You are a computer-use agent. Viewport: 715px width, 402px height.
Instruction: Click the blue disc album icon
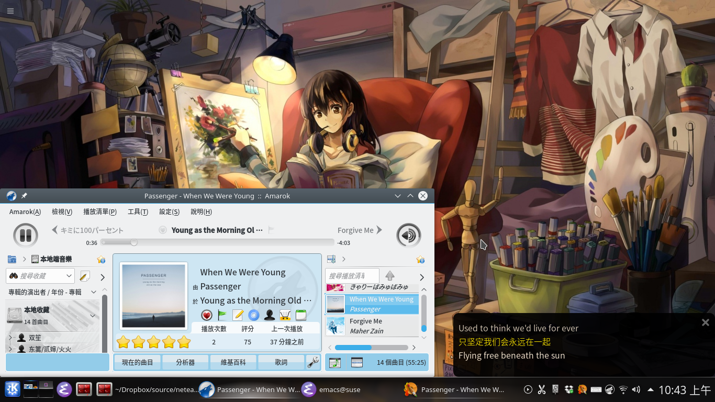[254, 315]
